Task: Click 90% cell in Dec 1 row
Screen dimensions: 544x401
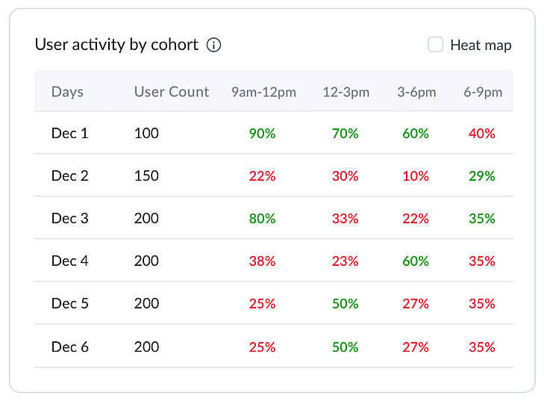Action: pos(262,134)
